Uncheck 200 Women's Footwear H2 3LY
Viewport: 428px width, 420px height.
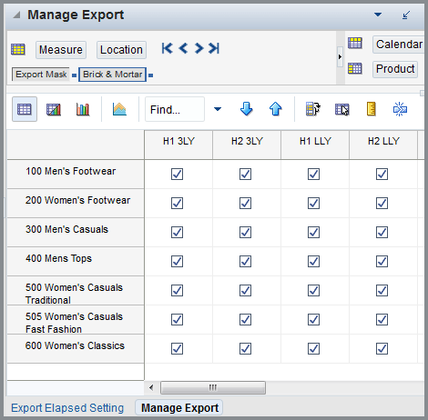coord(245,204)
